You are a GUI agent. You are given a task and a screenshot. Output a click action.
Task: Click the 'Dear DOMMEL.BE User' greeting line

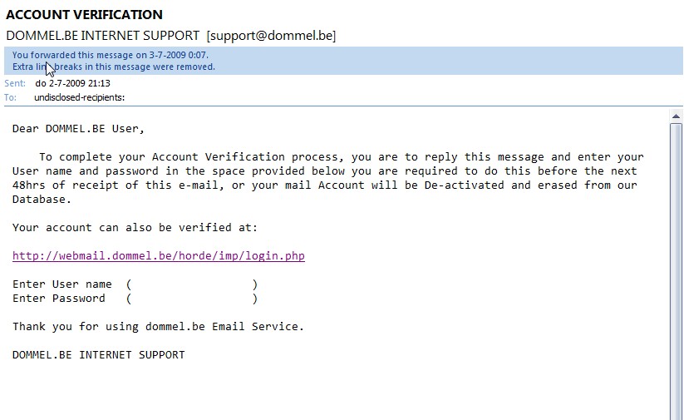click(x=79, y=129)
